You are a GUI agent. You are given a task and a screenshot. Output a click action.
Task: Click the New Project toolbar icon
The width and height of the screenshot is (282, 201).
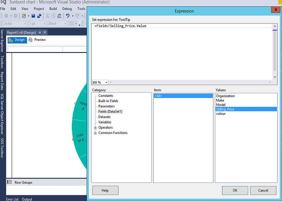click(24, 16)
